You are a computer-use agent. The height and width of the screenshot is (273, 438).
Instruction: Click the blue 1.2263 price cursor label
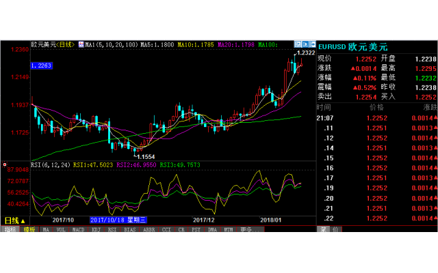coord(41,66)
